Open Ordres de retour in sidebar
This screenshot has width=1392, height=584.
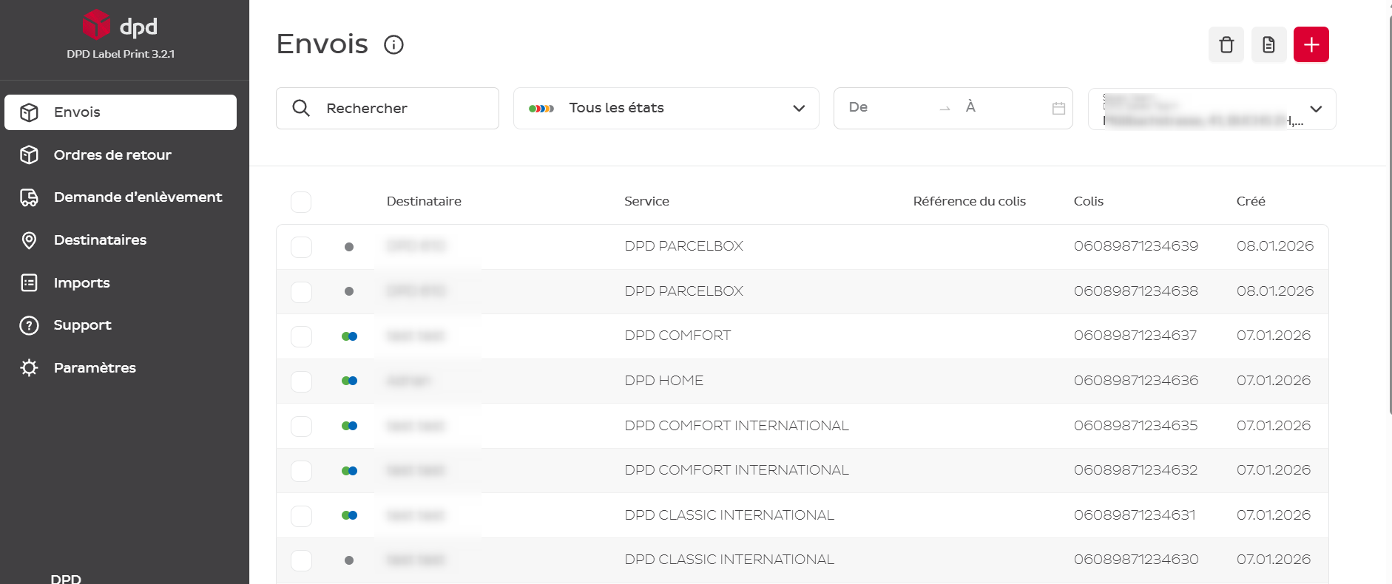click(x=112, y=155)
